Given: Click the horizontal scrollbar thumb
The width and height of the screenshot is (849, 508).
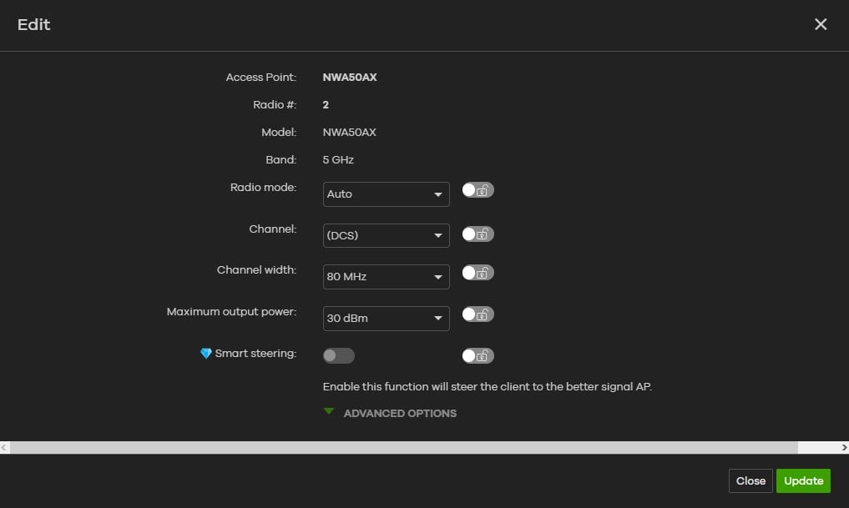Looking at the screenshot, I should [401, 448].
